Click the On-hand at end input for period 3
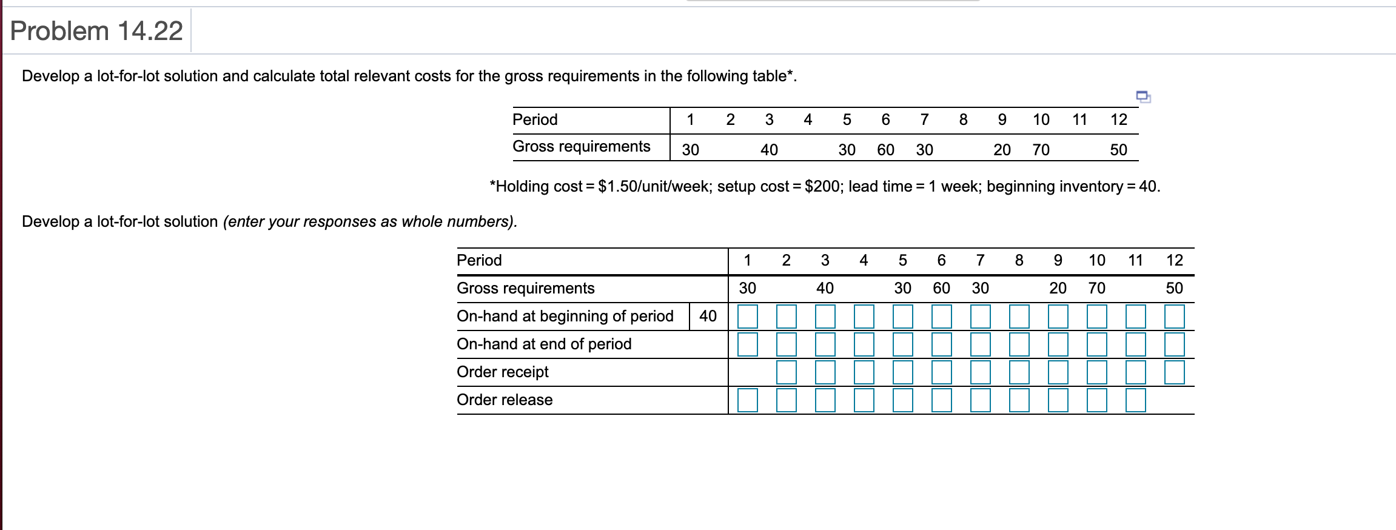Screen dimensions: 1396x530 [825, 343]
